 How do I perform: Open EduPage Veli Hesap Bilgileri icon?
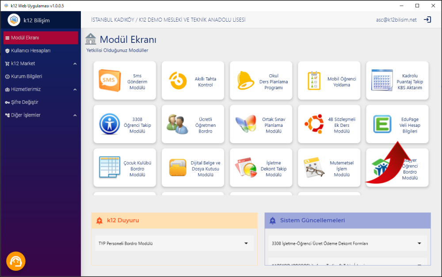(382, 124)
